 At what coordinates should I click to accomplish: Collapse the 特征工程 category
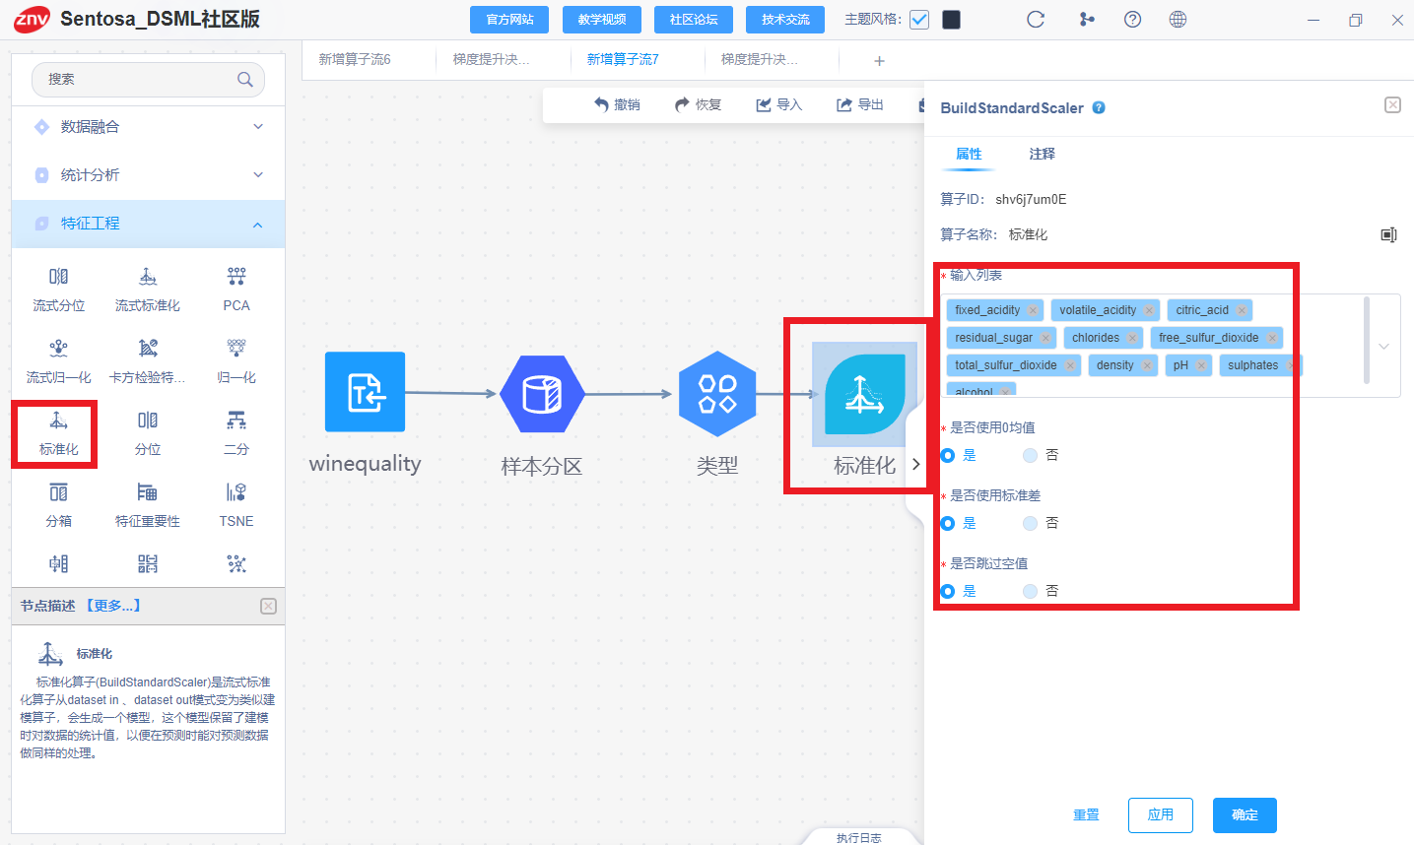point(258,225)
